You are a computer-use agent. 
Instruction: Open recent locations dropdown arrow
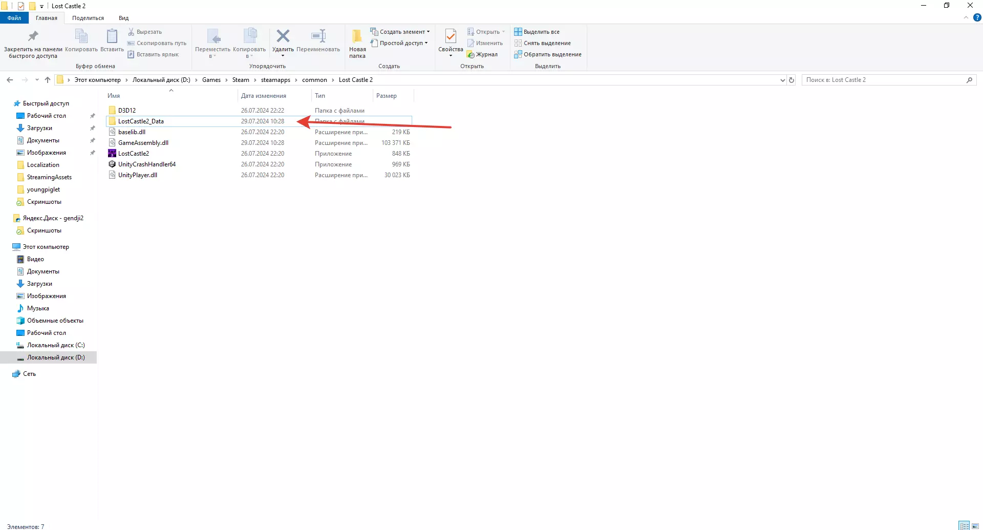[37, 80]
